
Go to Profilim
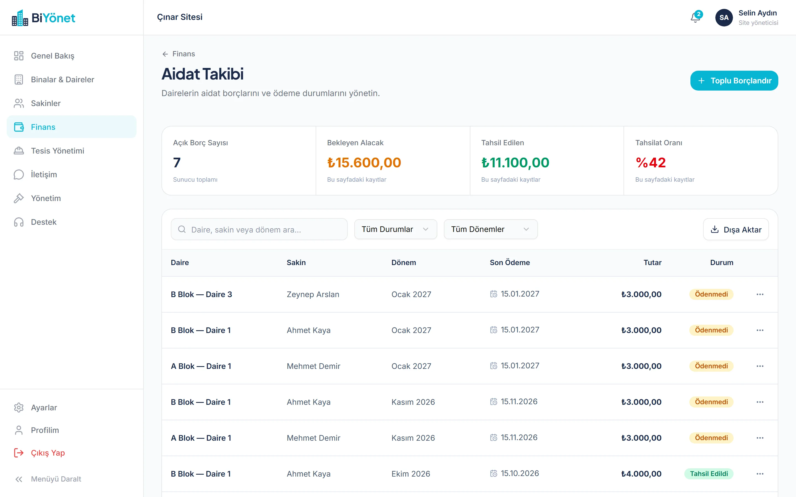(71, 430)
